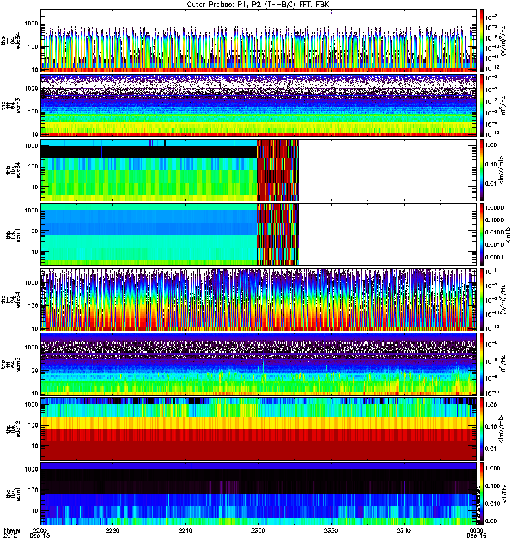Select the thc fbk scm1 filter bank panel
Screen dimensions: 516x550
pyautogui.click(x=258, y=494)
